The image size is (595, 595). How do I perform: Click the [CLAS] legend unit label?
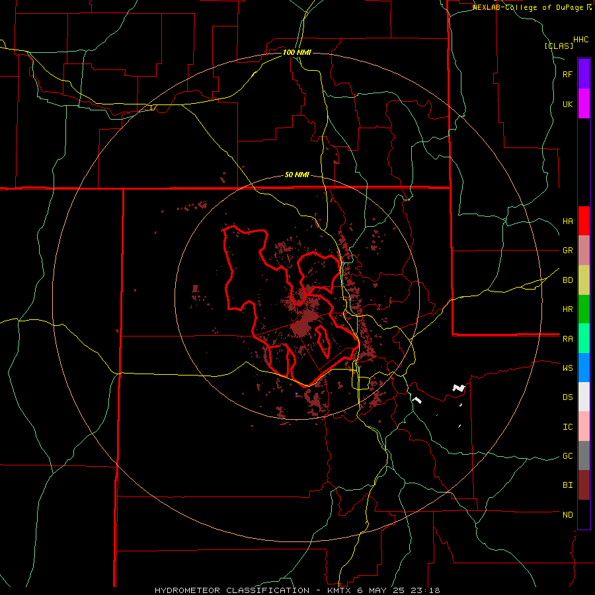coord(559,46)
